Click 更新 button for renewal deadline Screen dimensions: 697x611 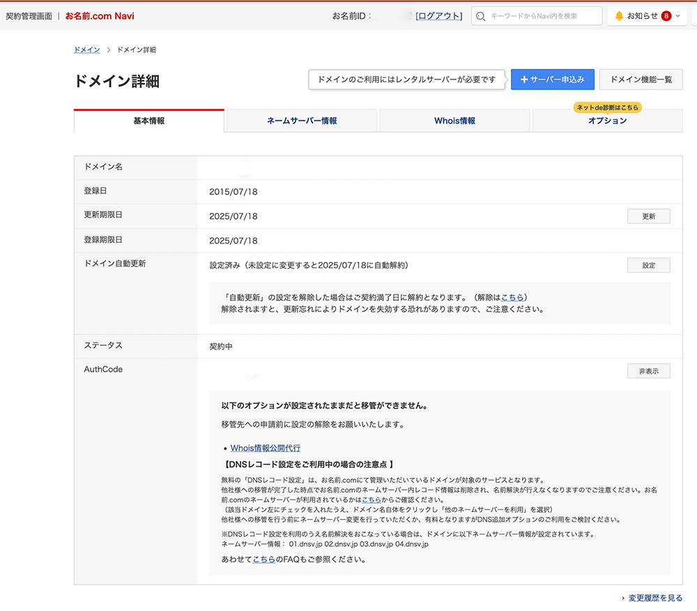(648, 217)
